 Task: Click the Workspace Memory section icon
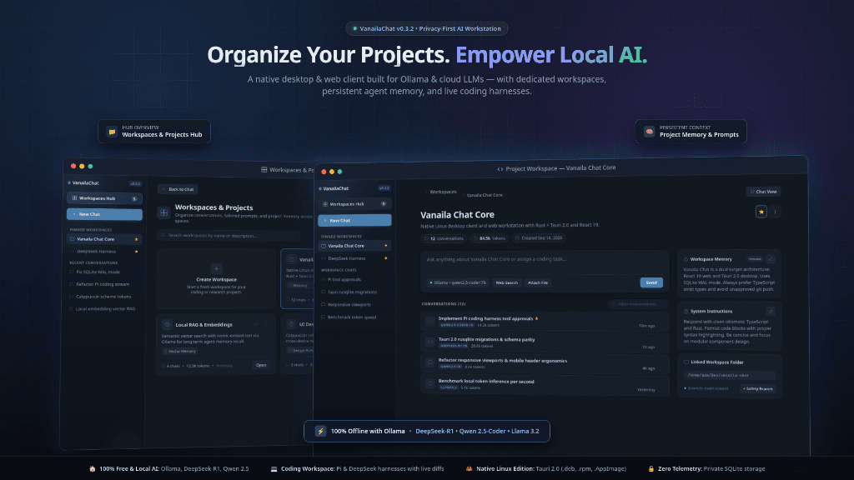point(686,260)
